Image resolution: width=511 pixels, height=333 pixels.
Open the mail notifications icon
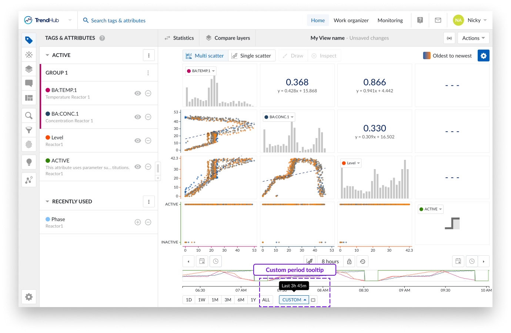(x=438, y=20)
